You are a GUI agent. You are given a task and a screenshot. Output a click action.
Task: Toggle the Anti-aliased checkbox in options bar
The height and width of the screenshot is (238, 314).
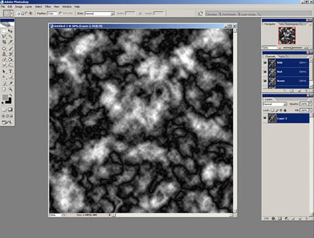[61, 13]
